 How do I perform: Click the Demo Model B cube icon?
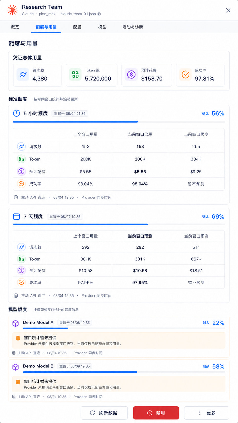16,367
